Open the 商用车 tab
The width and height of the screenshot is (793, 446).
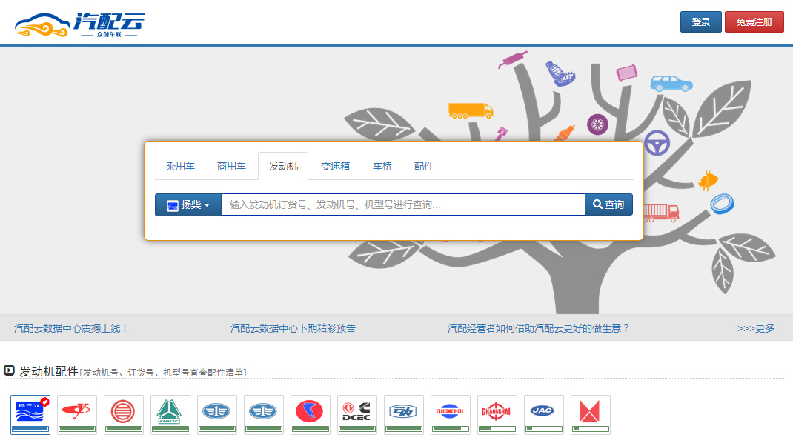pyautogui.click(x=231, y=166)
